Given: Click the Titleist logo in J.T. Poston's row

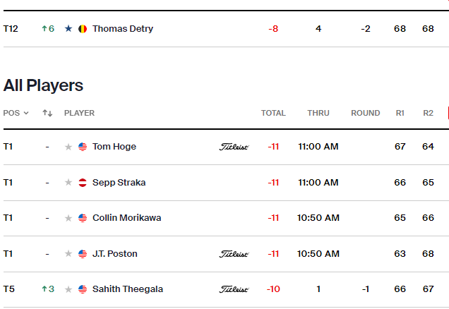Looking at the screenshot, I should pos(234,254).
